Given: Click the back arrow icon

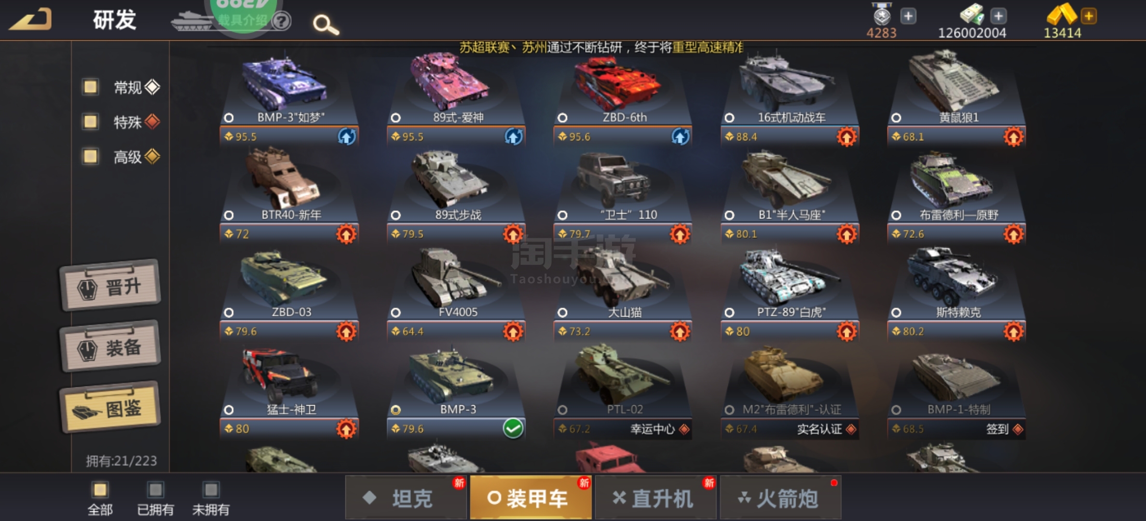Looking at the screenshot, I should point(31,20).
